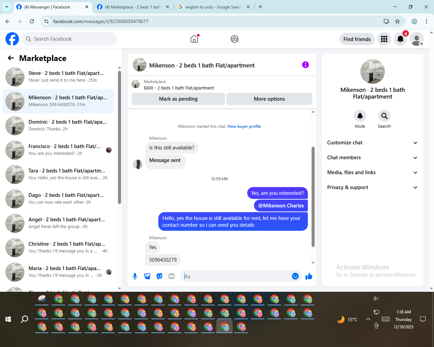The image size is (434, 347).
Task: Expand Privacy & support section
Action: pyautogui.click(x=372, y=187)
